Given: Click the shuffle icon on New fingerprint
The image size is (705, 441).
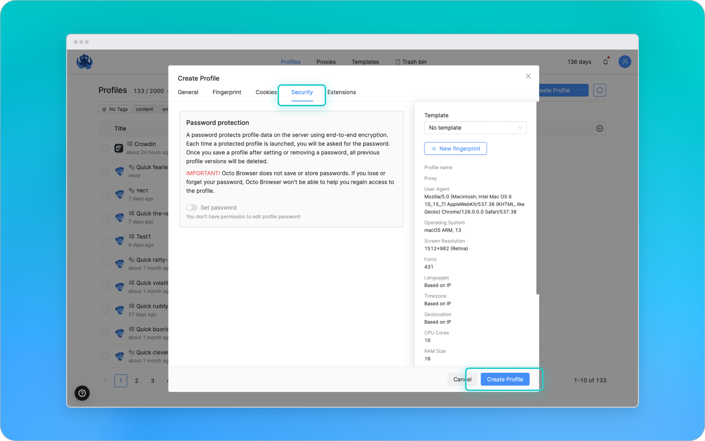Looking at the screenshot, I should [x=433, y=148].
